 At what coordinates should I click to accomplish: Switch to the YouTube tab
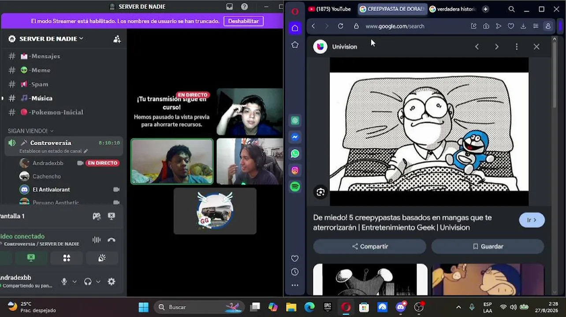tap(330, 9)
